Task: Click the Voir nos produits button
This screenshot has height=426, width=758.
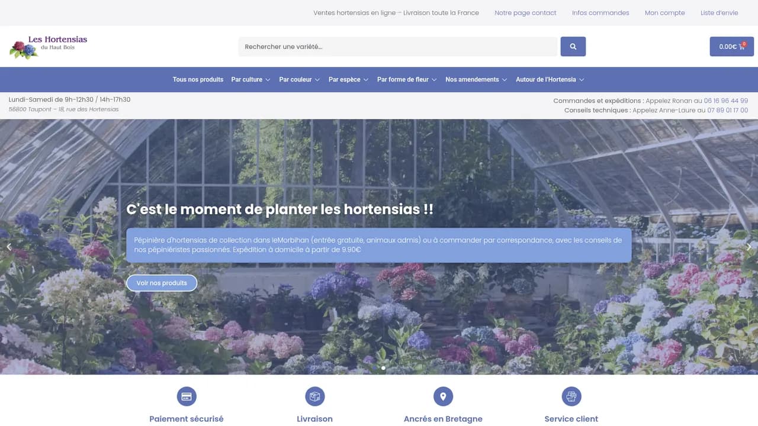Action: (x=162, y=283)
